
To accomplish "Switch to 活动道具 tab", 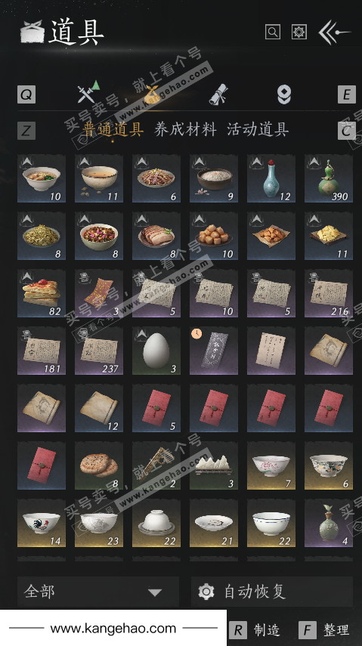I will point(257,129).
